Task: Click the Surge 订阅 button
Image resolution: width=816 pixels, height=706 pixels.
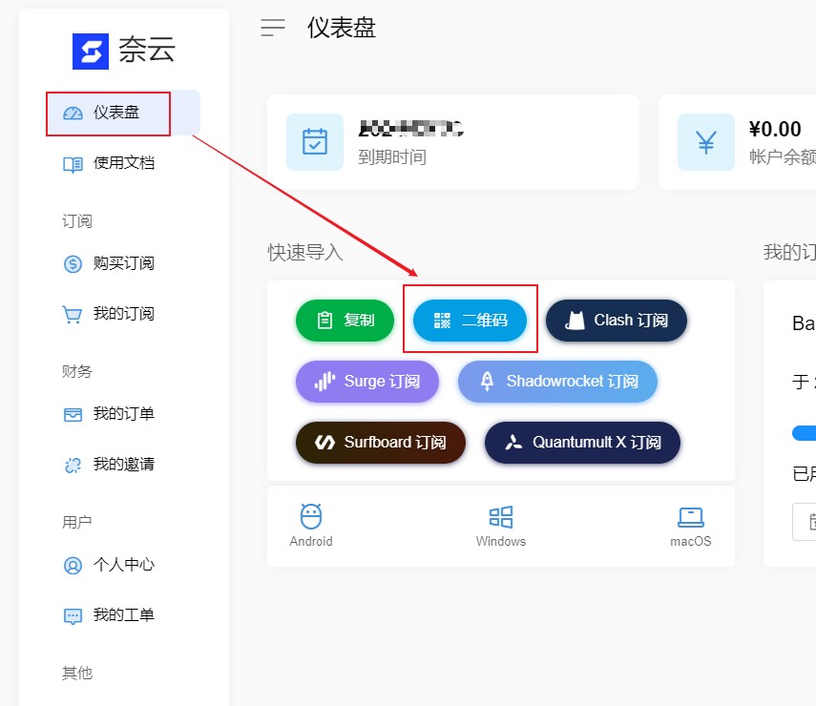Action: pyautogui.click(x=367, y=382)
